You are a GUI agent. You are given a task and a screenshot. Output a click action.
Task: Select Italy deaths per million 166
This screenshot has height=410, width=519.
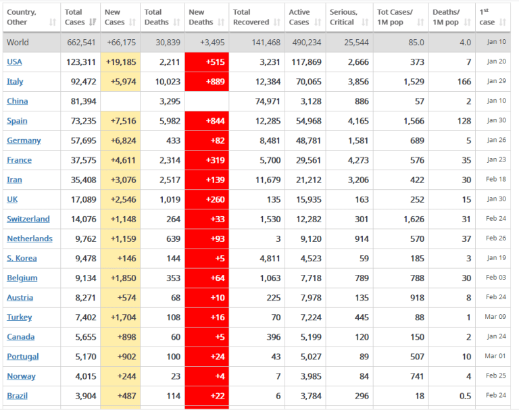pos(464,82)
